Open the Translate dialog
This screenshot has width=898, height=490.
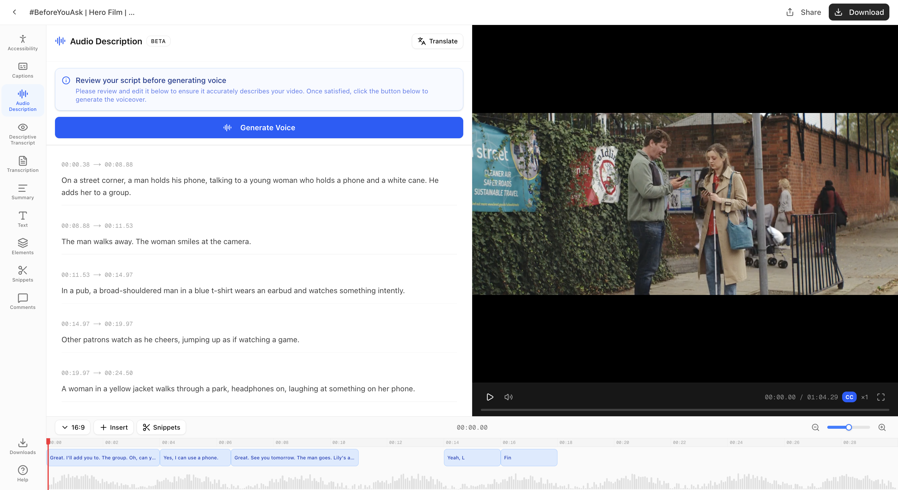coord(437,41)
